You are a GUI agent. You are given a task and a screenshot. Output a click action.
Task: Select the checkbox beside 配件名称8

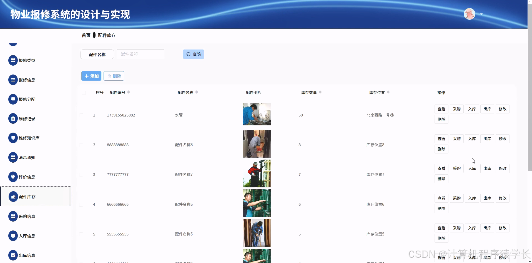point(81,145)
